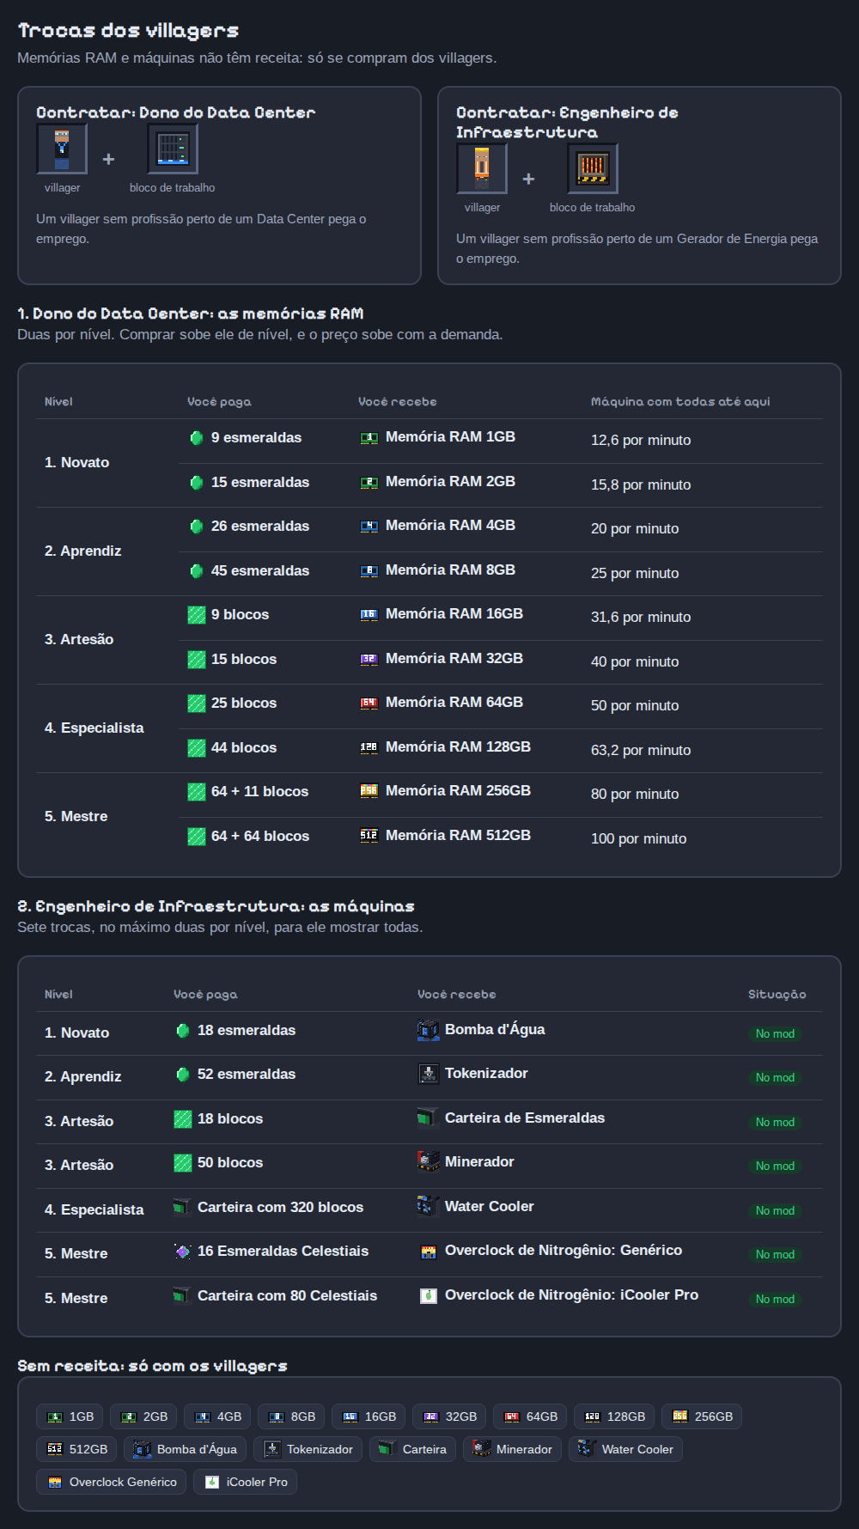The image size is (859, 1529).
Task: Click the icon beside "16 Esmeraldas Celestiais"
Action: (x=183, y=1252)
